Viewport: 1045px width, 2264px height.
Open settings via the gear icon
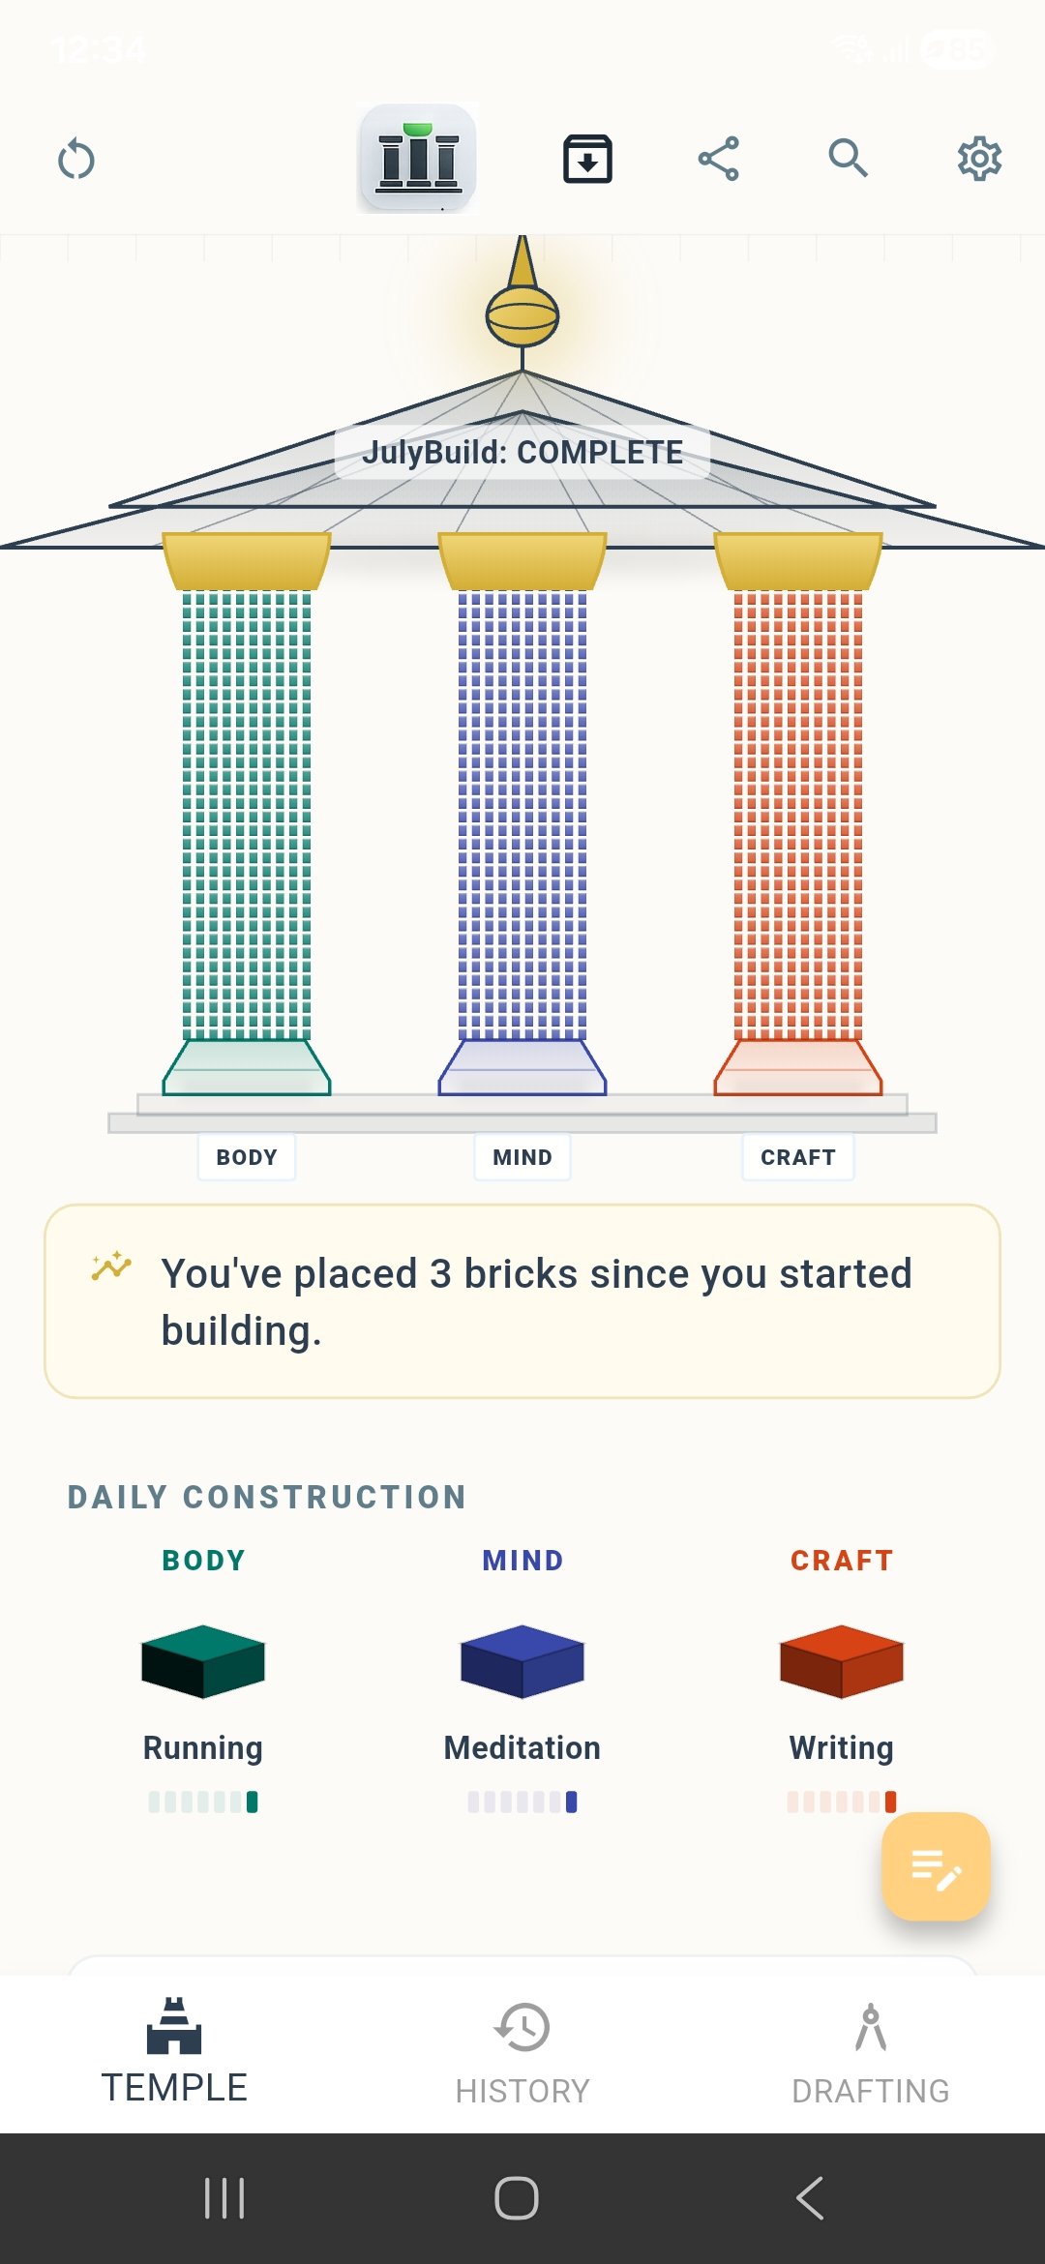979,159
